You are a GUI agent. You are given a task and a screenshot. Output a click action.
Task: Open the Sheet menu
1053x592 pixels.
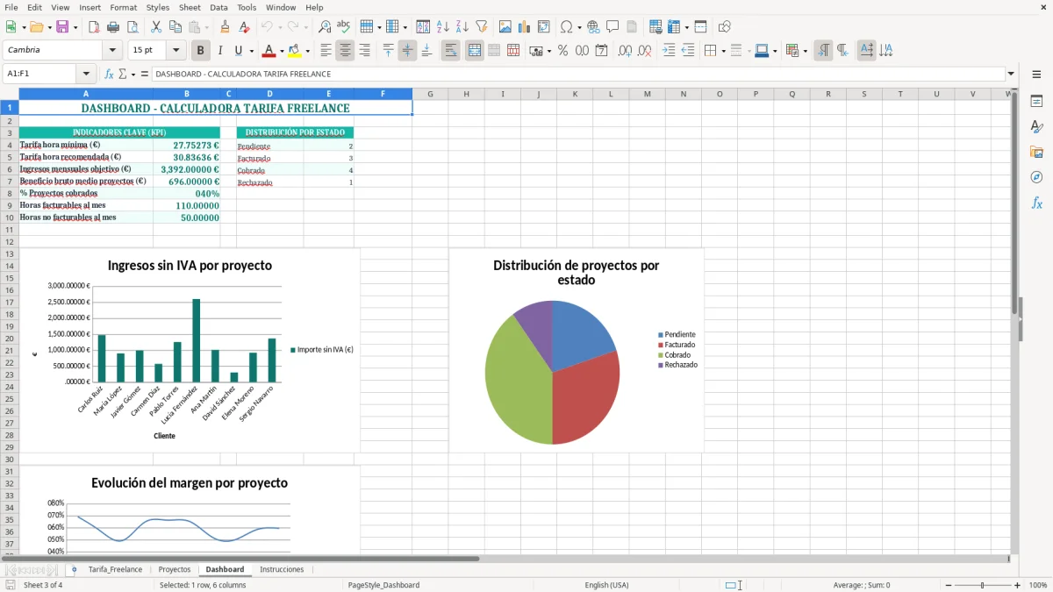pos(190,7)
